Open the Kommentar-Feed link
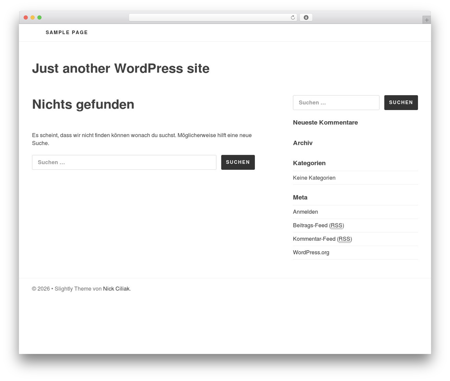The height and width of the screenshot is (381, 450). point(322,239)
